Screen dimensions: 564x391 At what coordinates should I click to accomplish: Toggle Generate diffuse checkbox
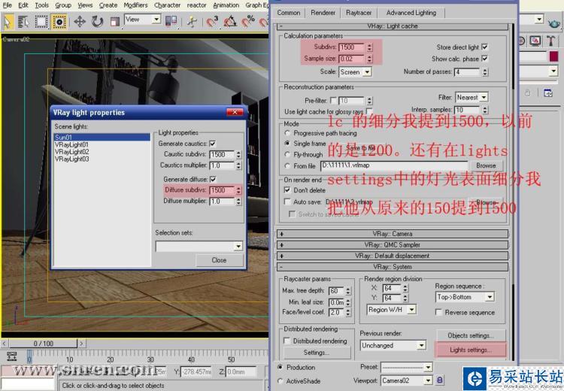coord(213,179)
